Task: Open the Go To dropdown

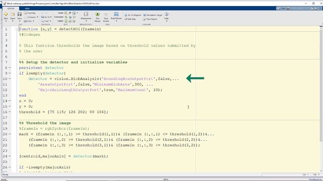Action: [51, 17]
